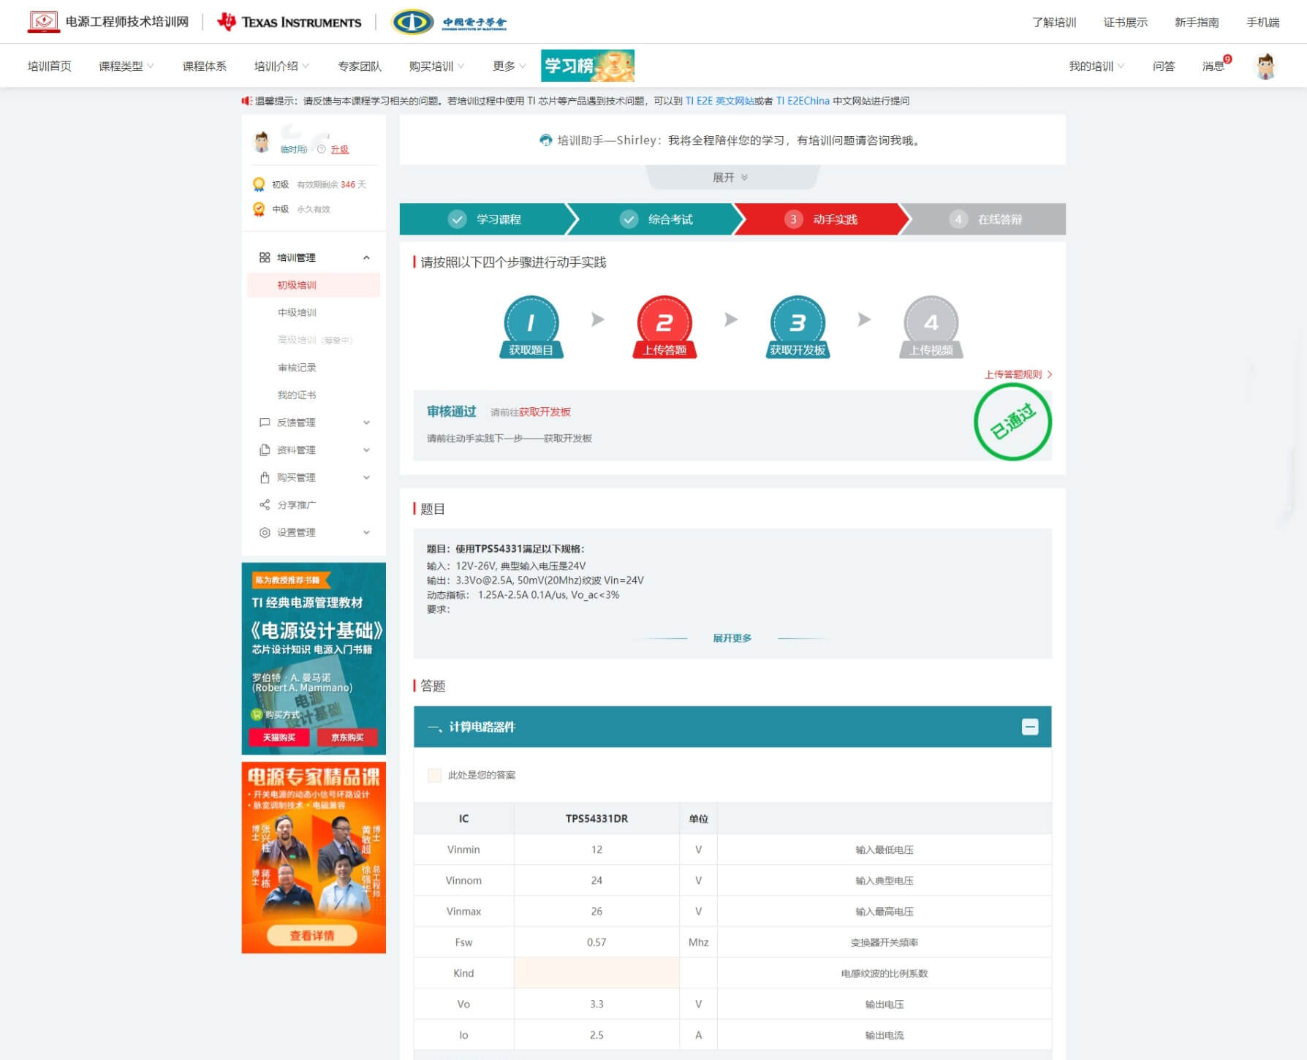Select 初级培训 in the sidebar
Screen dimensions: 1307x1060
click(x=314, y=285)
